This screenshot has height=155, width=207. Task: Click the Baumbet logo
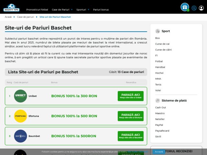click(20, 136)
